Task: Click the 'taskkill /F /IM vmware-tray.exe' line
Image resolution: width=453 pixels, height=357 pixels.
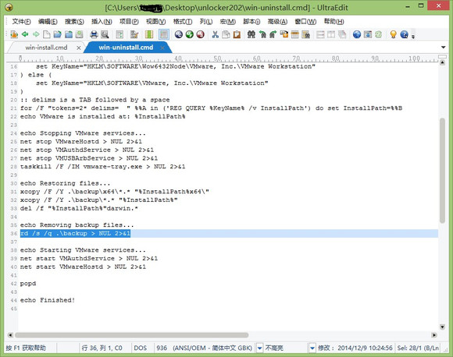Action: pyautogui.click(x=102, y=167)
